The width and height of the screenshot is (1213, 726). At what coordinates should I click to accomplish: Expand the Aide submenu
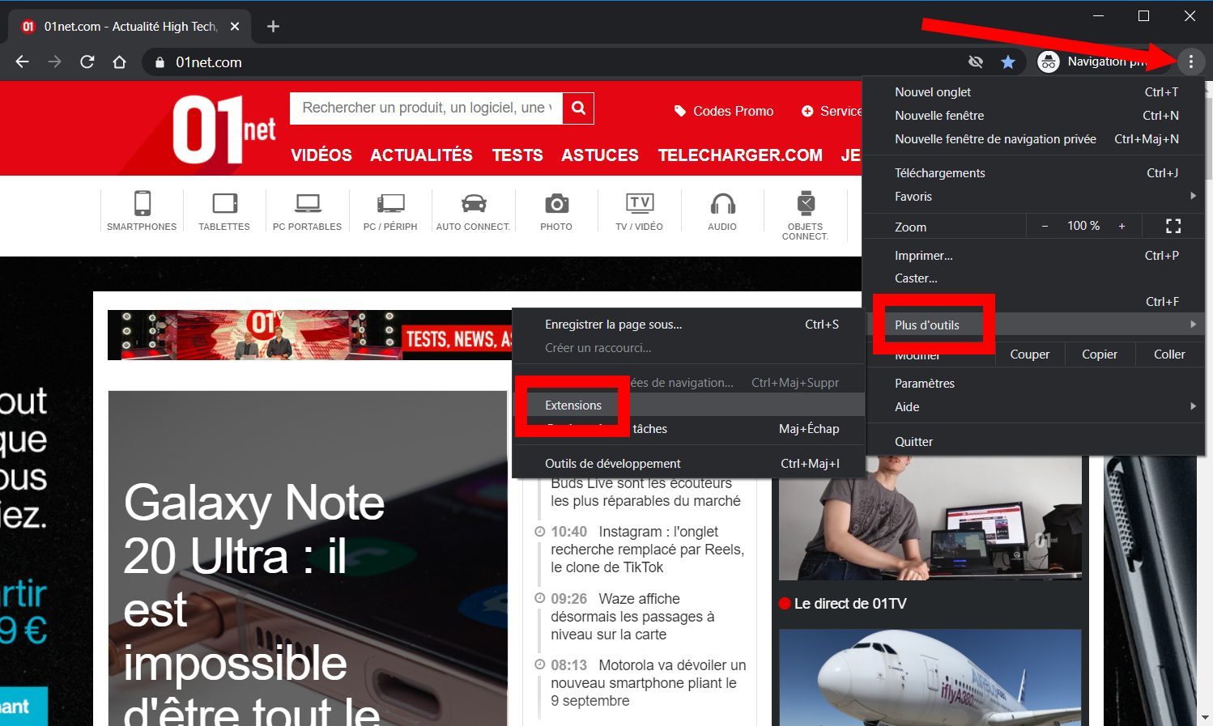tap(1034, 406)
